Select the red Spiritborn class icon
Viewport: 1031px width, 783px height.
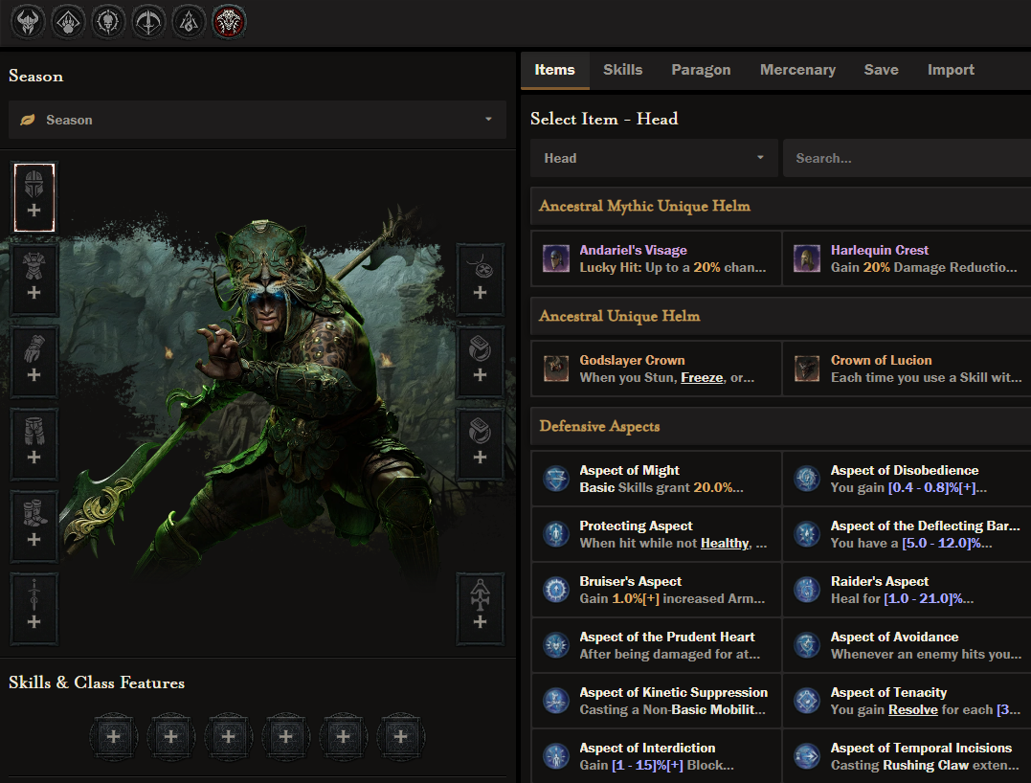coord(229,22)
